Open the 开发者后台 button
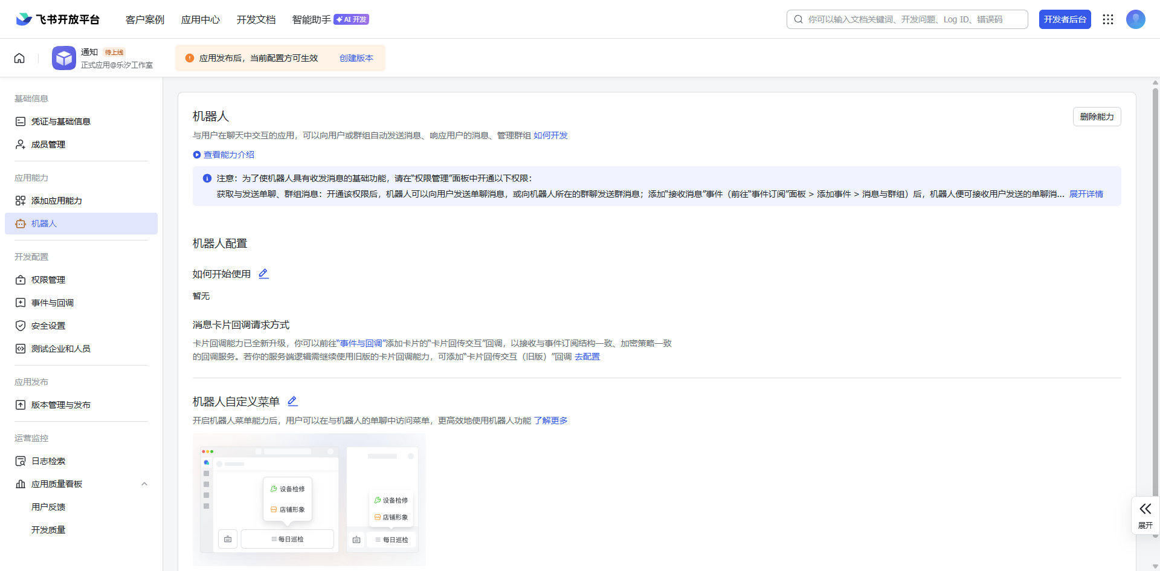The width and height of the screenshot is (1160, 571). (x=1065, y=19)
